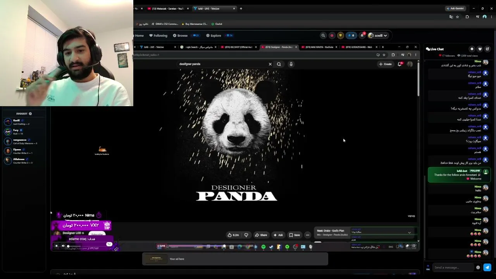This screenshot has width=496, height=279.
Task: Clear the YouTube search query
Action: [x=270, y=64]
